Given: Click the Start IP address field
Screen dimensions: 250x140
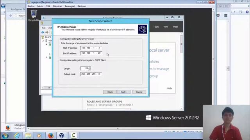Looking at the screenshot, I should click(91, 48).
